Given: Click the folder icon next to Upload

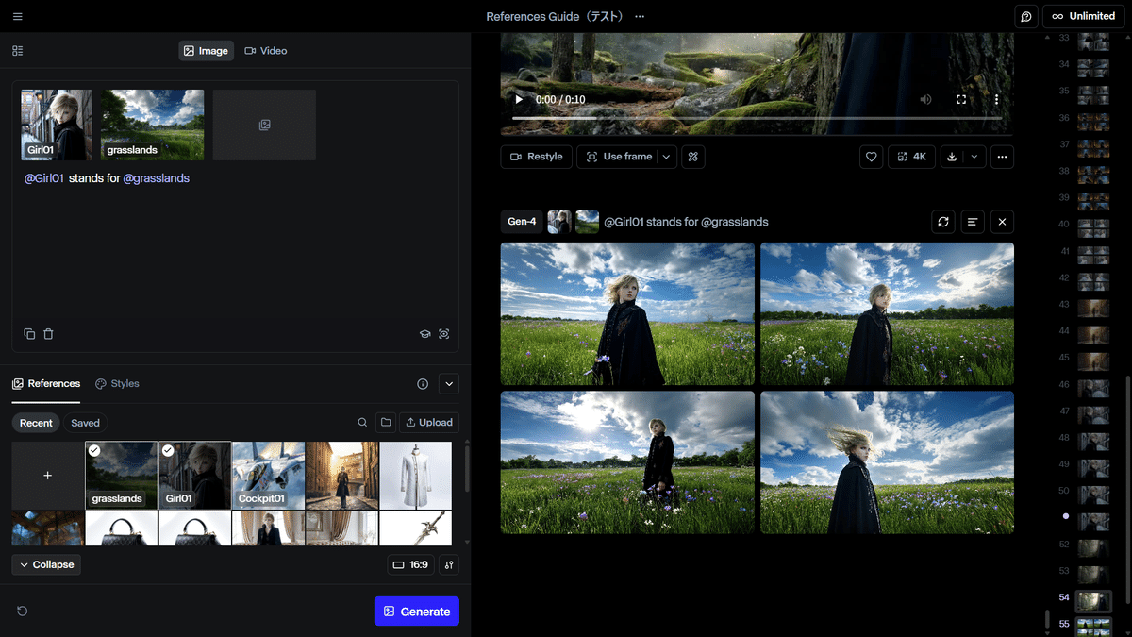Looking at the screenshot, I should click(385, 423).
